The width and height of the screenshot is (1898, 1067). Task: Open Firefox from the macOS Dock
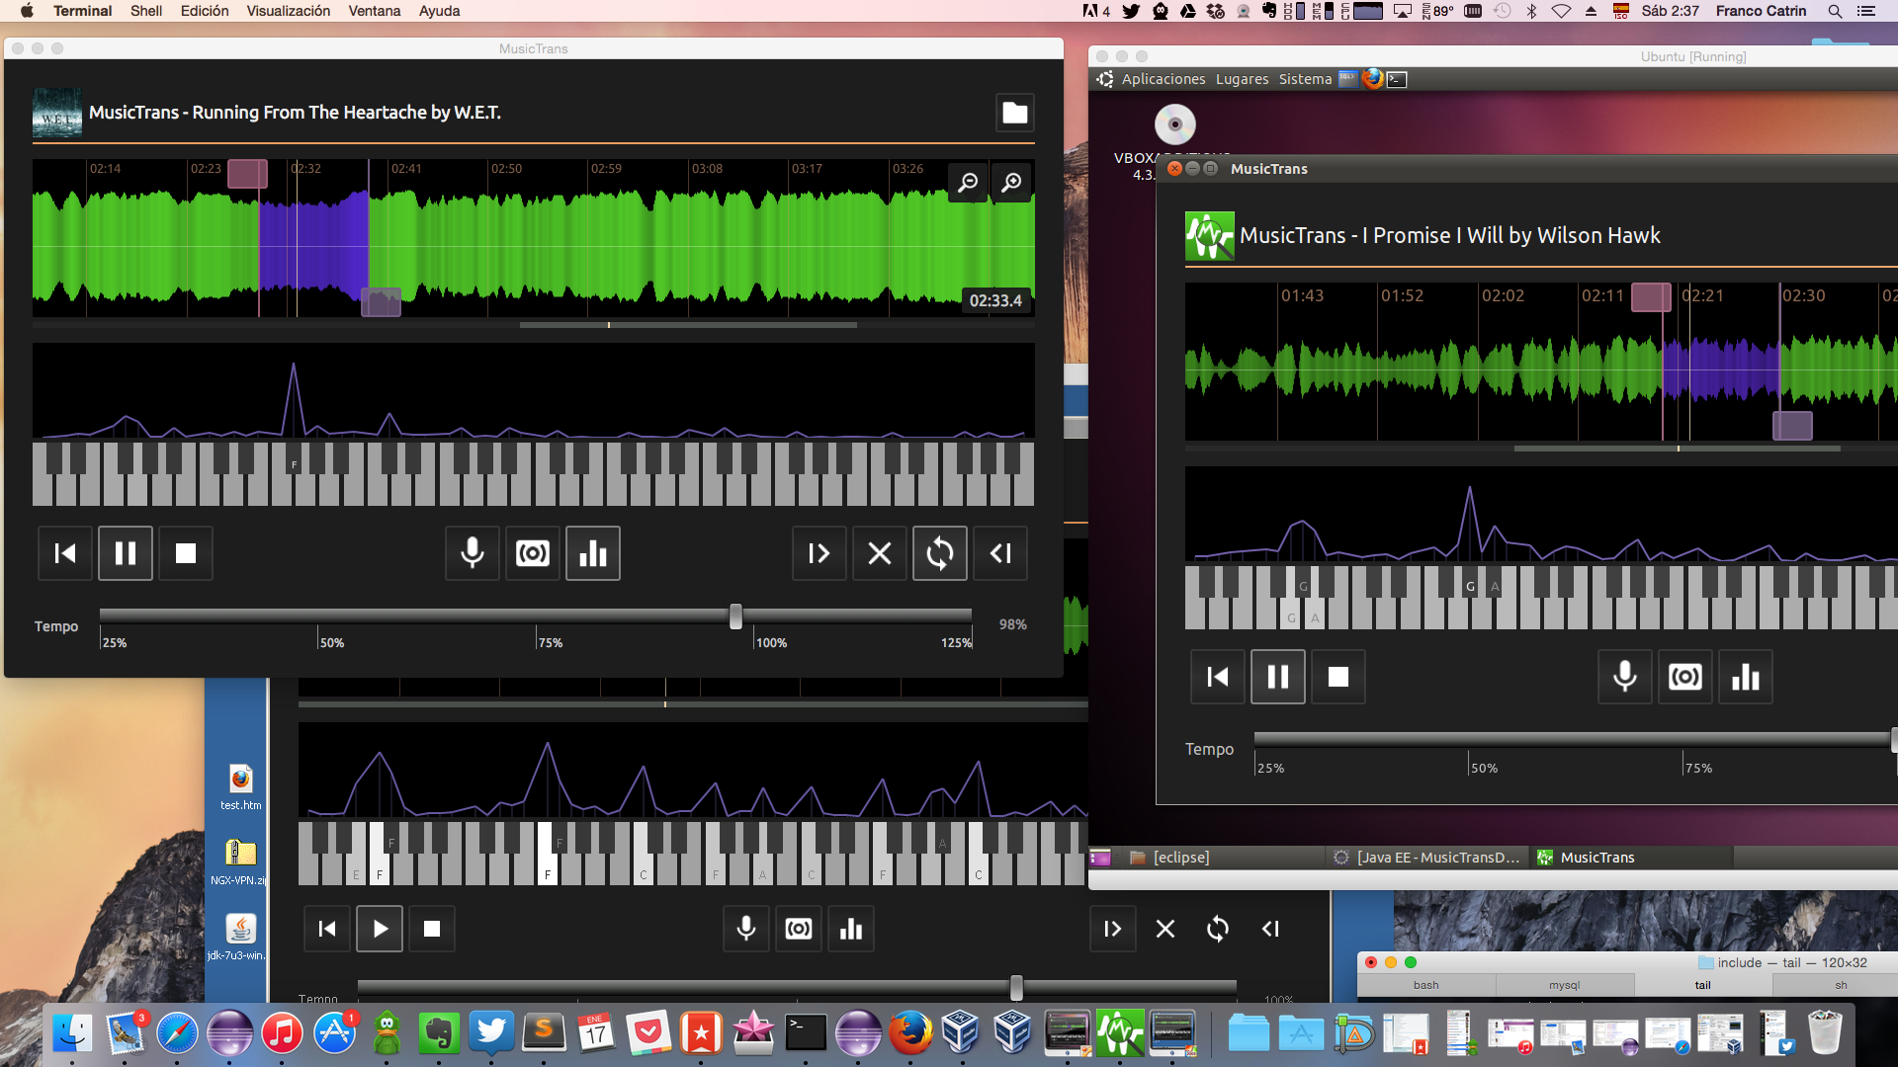pos(910,1033)
